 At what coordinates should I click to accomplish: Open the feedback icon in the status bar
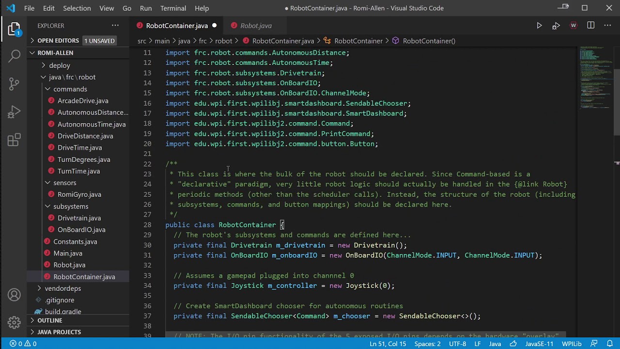pos(594,344)
